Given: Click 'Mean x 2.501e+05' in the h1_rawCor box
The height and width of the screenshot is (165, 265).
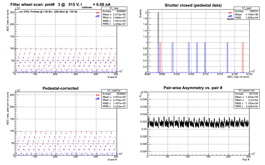Looking at the screenshot, I should coord(114,97).
